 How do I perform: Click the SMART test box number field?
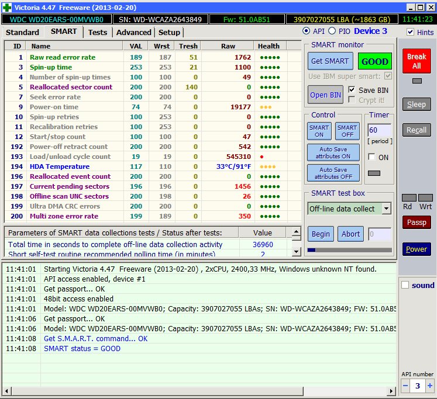380,234
